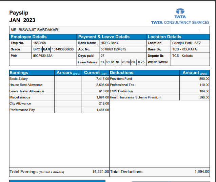Click the Provident Fund amount 890.00
216x182 pixels.
click(x=204, y=79)
